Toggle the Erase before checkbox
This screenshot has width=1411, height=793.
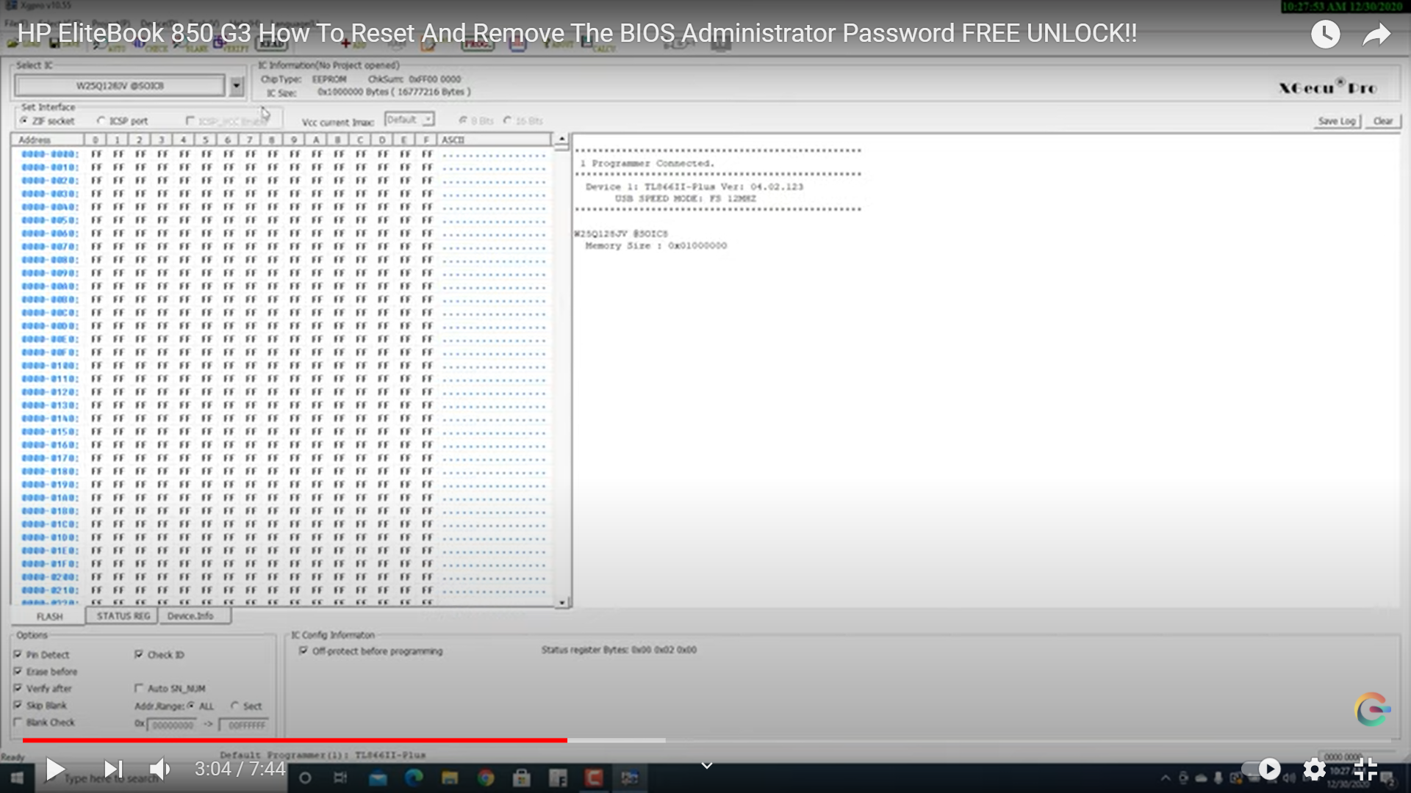[18, 671]
